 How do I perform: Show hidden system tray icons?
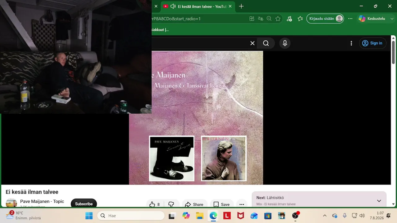click(x=325, y=216)
